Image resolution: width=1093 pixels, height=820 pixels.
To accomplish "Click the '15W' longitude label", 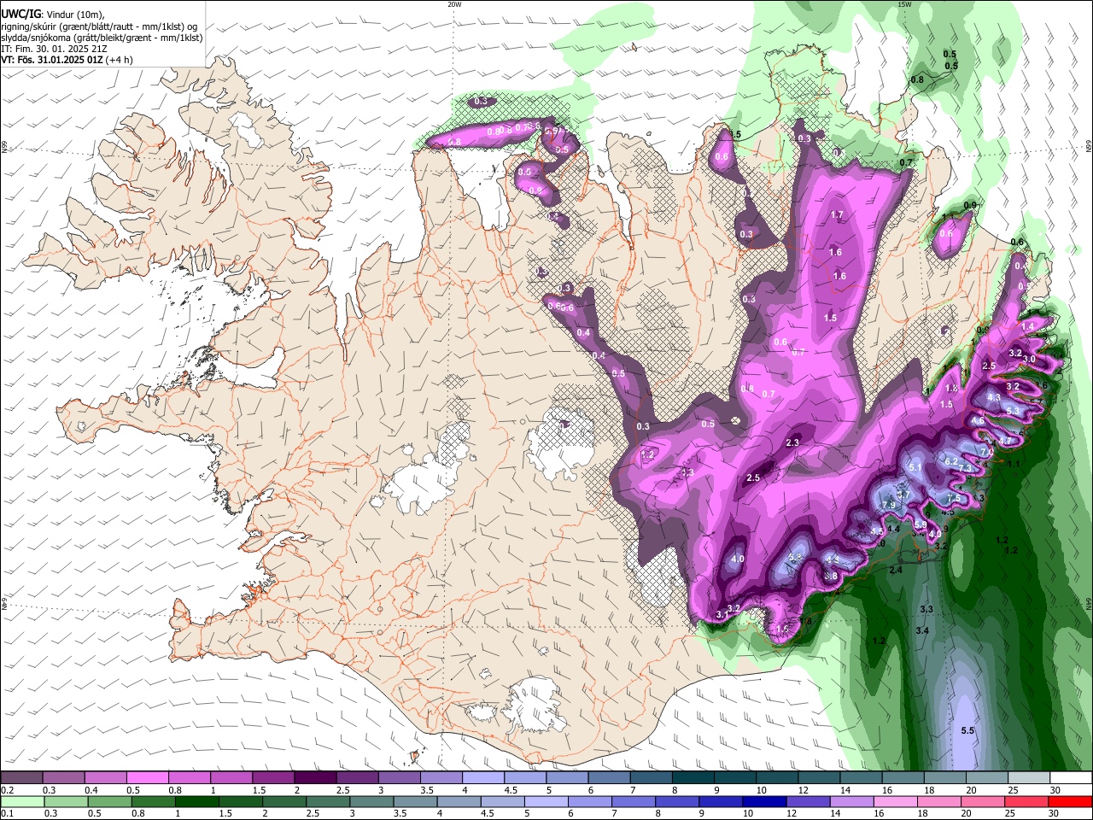I will pyautogui.click(x=904, y=4).
